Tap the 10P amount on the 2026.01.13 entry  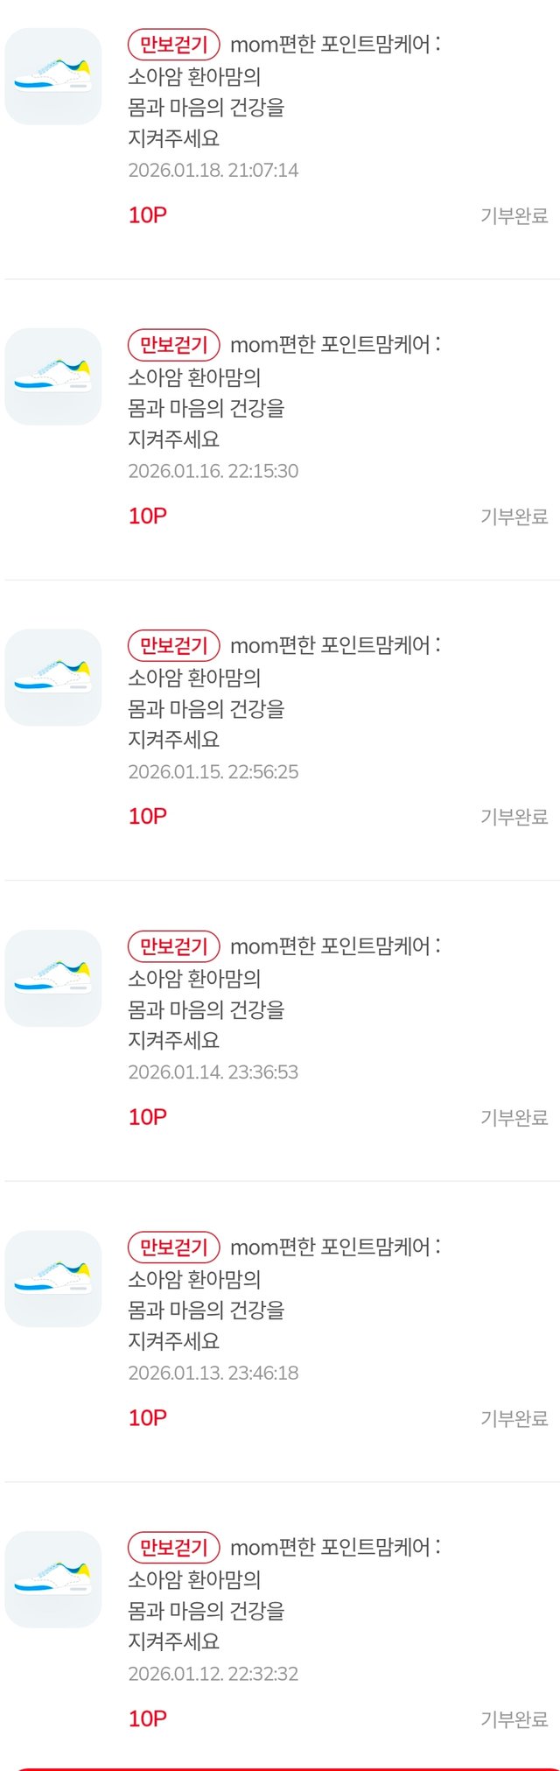[x=147, y=1417]
